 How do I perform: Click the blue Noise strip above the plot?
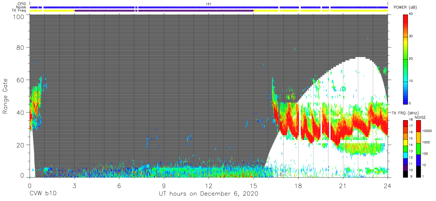209,7
